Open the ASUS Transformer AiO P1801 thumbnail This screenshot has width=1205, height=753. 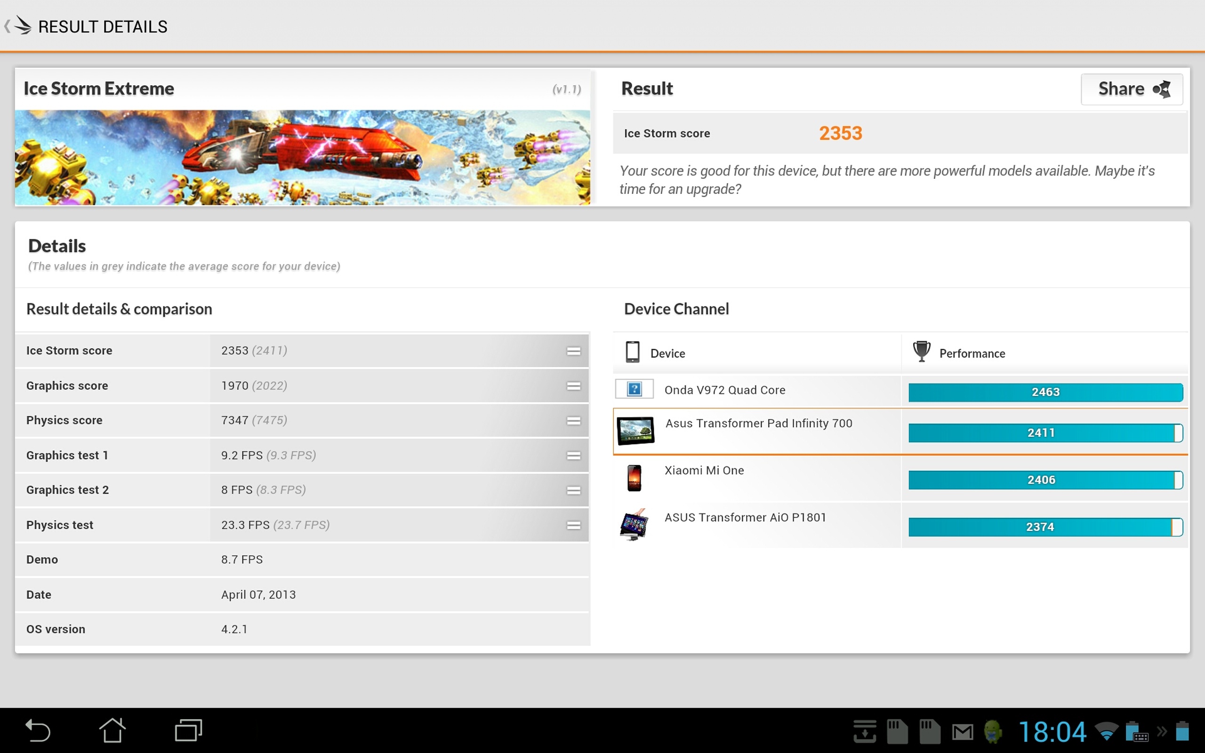[x=634, y=525]
